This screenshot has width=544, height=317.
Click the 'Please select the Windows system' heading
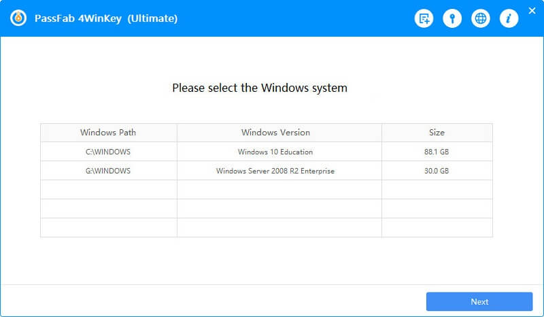click(x=260, y=88)
